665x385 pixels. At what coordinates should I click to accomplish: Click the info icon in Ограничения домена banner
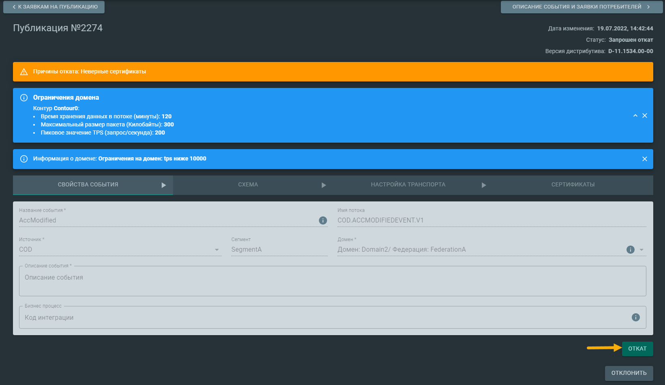tap(24, 98)
